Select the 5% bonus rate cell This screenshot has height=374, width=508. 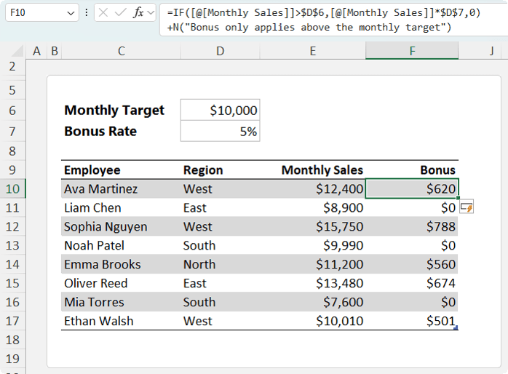click(221, 131)
